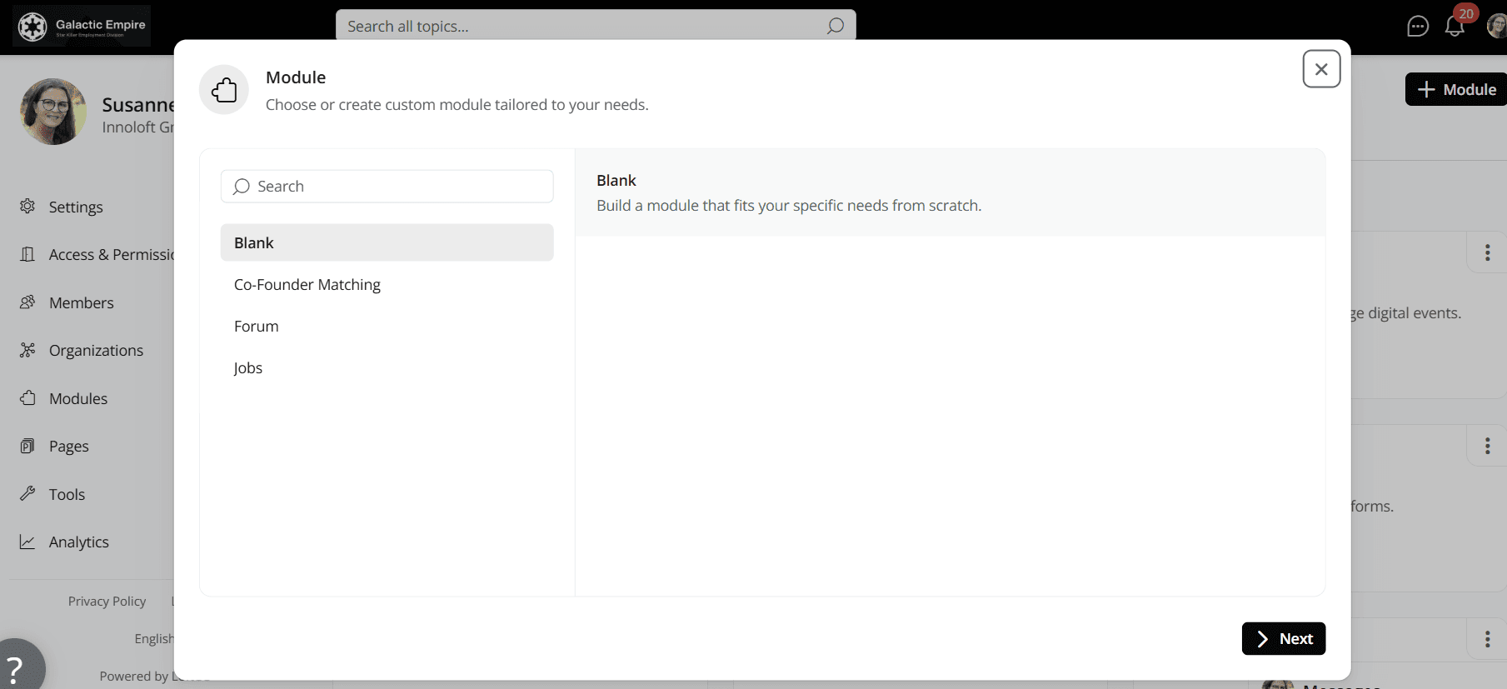Select the Forum module template

click(x=257, y=327)
